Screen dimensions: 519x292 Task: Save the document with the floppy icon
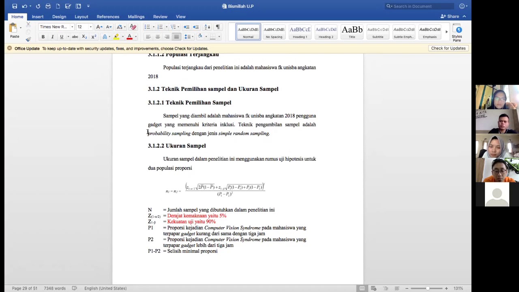(15, 6)
